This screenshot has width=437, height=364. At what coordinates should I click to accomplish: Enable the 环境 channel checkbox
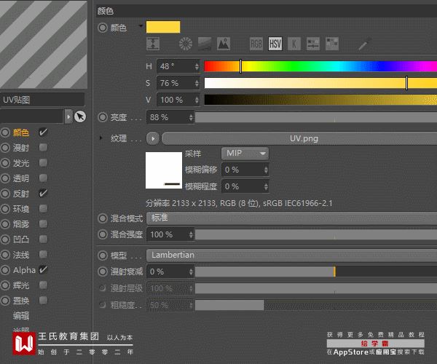coord(43,209)
